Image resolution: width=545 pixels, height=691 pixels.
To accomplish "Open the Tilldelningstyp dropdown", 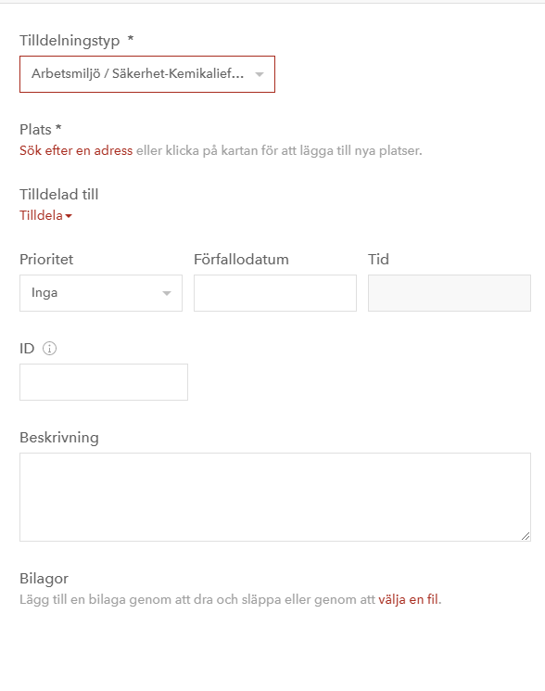I will click(x=147, y=74).
